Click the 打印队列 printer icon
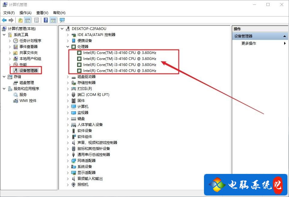 coord(74,89)
